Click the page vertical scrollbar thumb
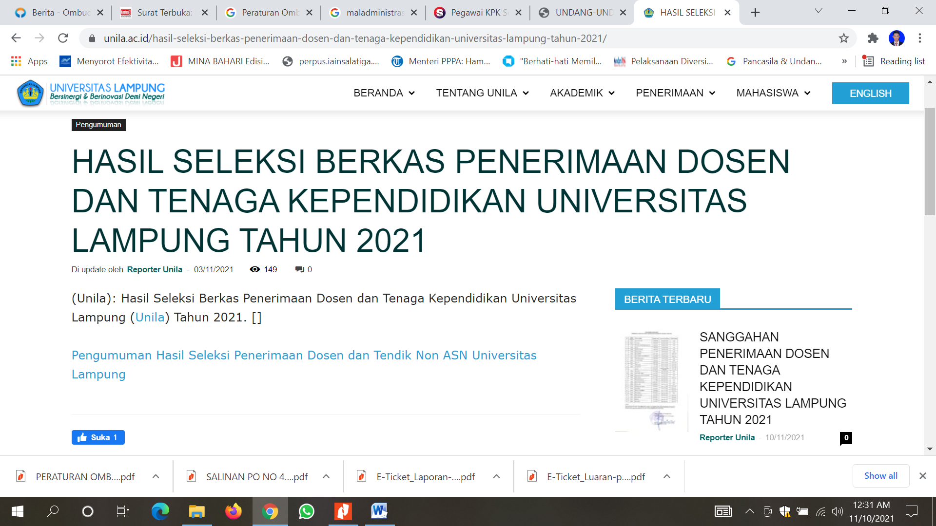The width and height of the screenshot is (936, 526). (x=930, y=161)
